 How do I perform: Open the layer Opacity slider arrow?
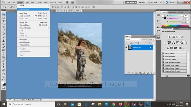point(154,40)
